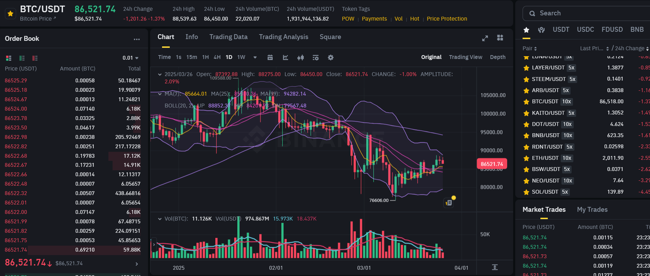Collapse the OHLC data legend chevron

click(160, 74)
